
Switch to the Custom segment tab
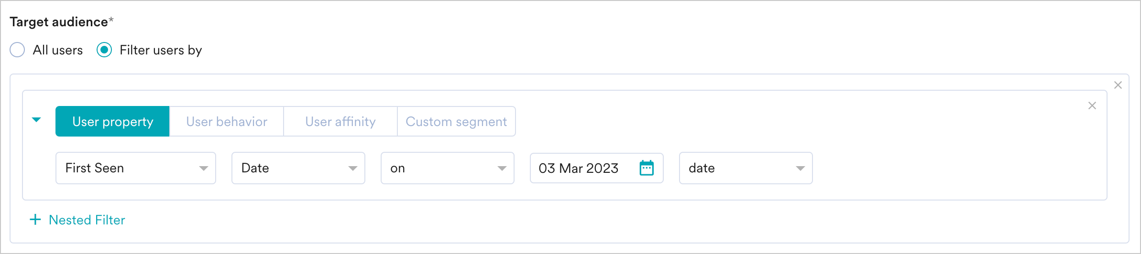pos(456,122)
